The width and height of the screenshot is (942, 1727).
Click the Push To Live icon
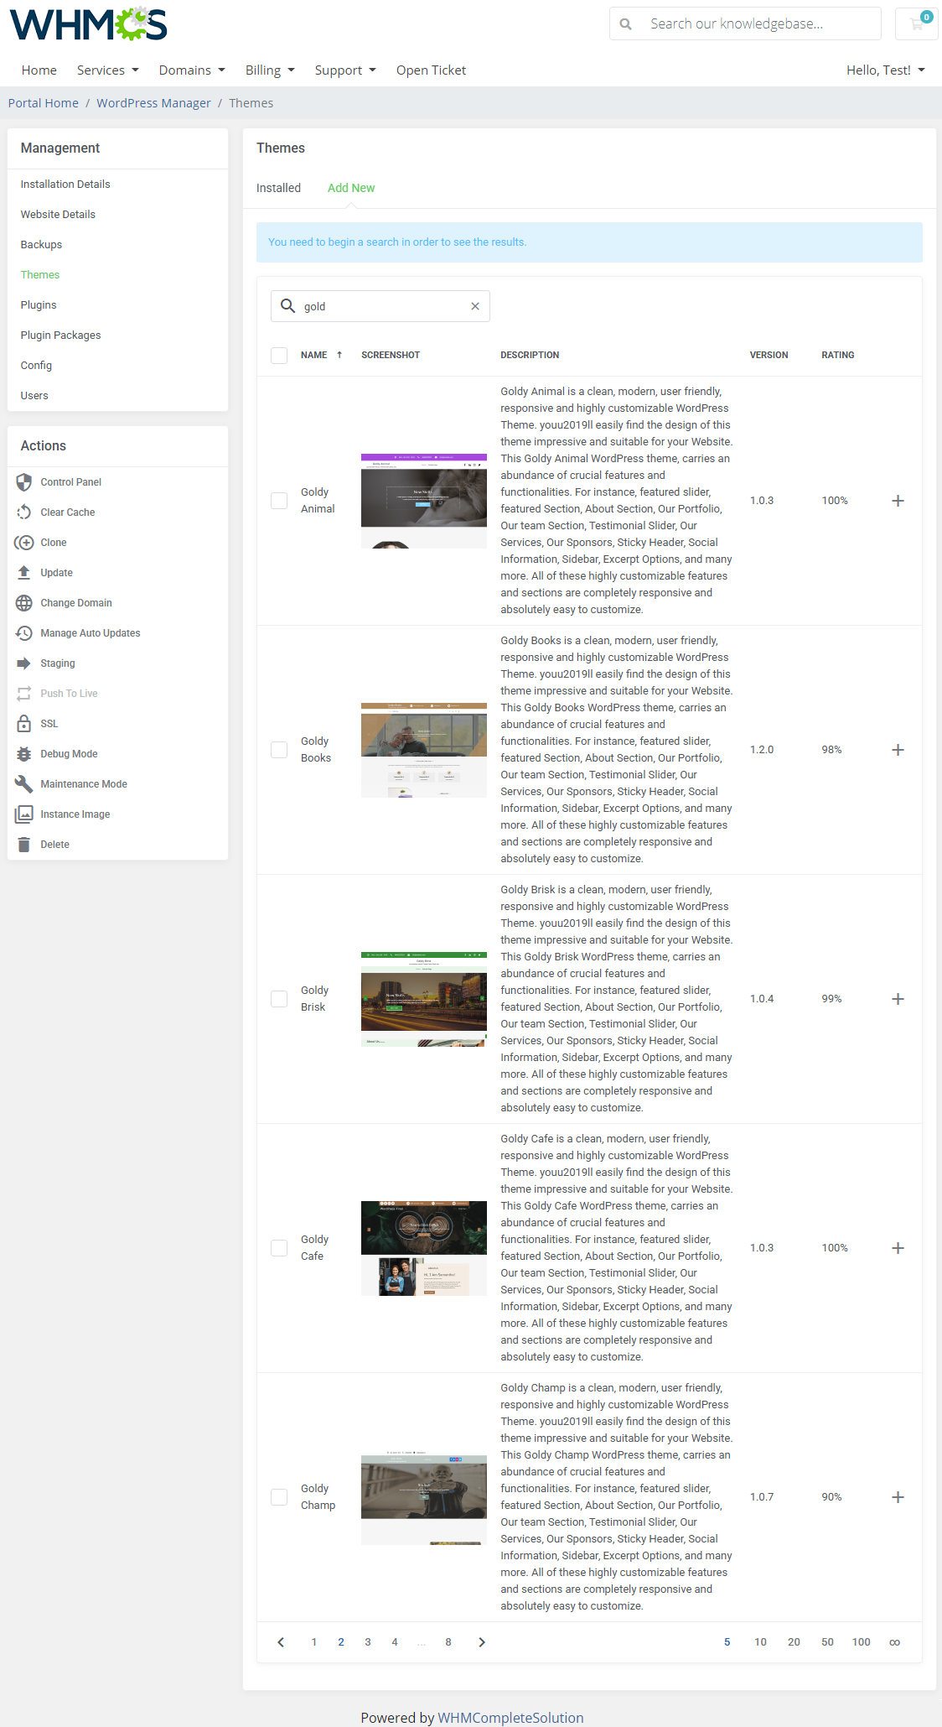point(24,694)
